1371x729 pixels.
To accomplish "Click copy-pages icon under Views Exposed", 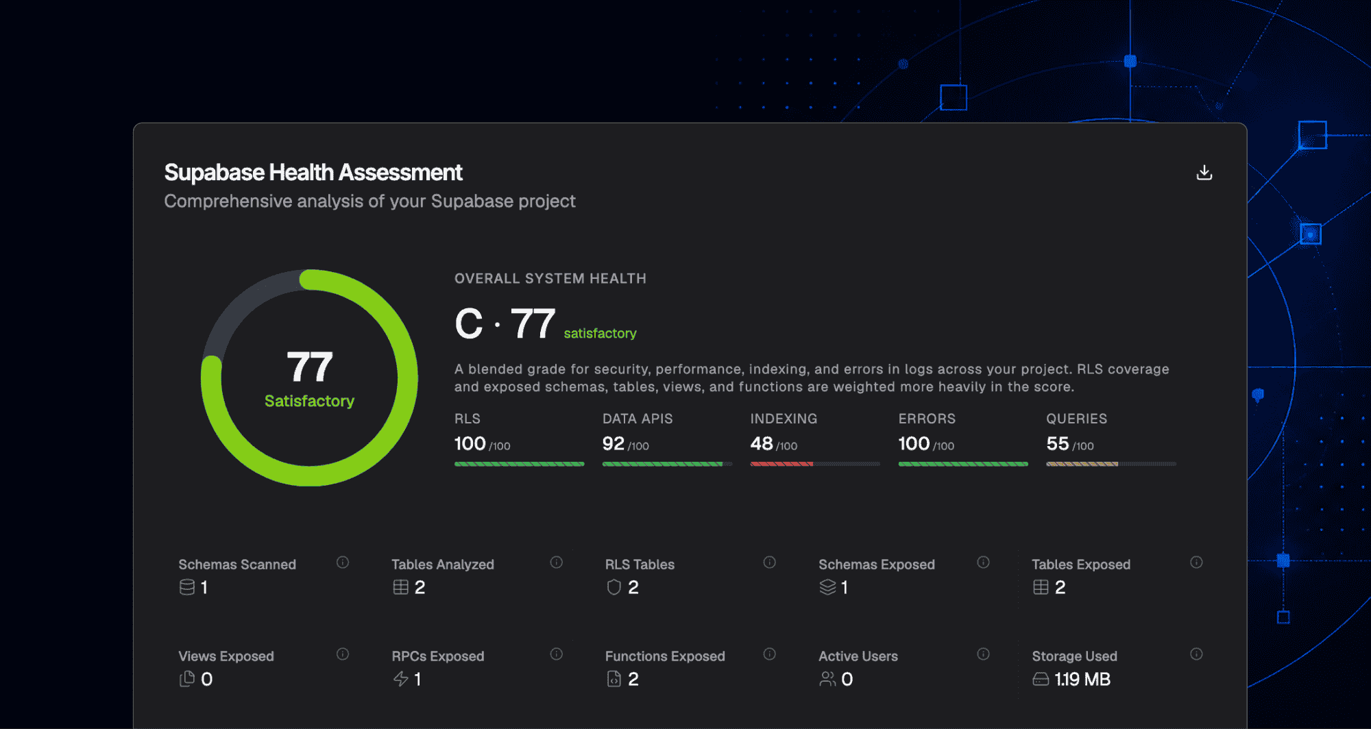I will coord(186,679).
